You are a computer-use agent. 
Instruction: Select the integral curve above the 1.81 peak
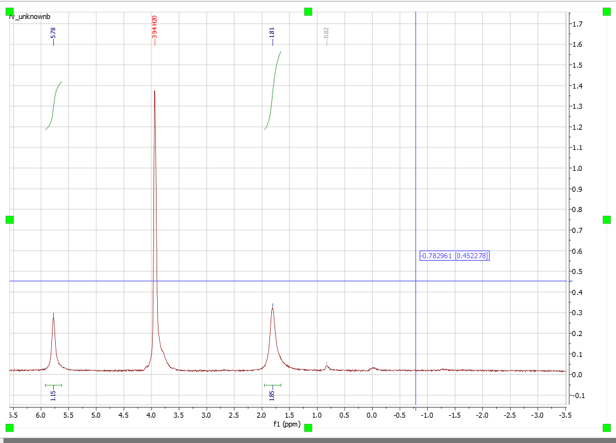[273, 92]
